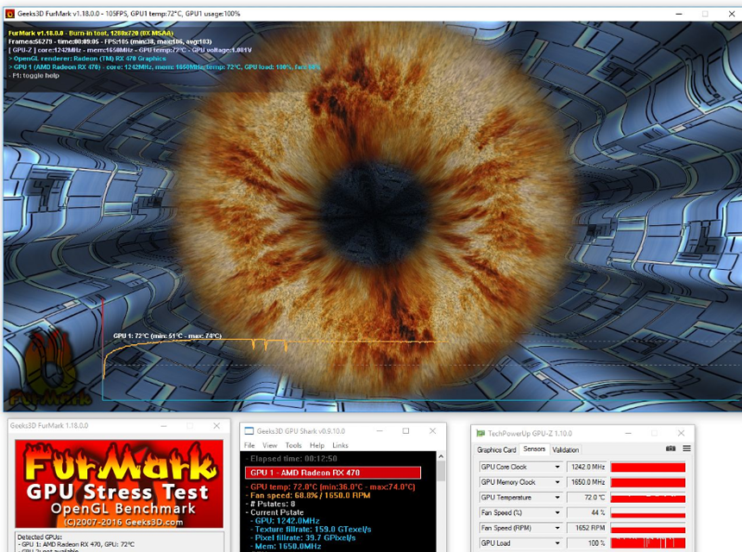Minimize the main FurMark render window
This screenshot has width=742, height=552.
(679, 14)
